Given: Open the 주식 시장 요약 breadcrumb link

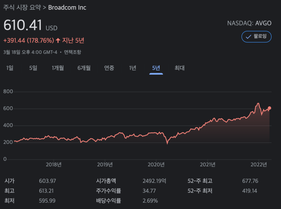Looking at the screenshot, I should point(22,8).
